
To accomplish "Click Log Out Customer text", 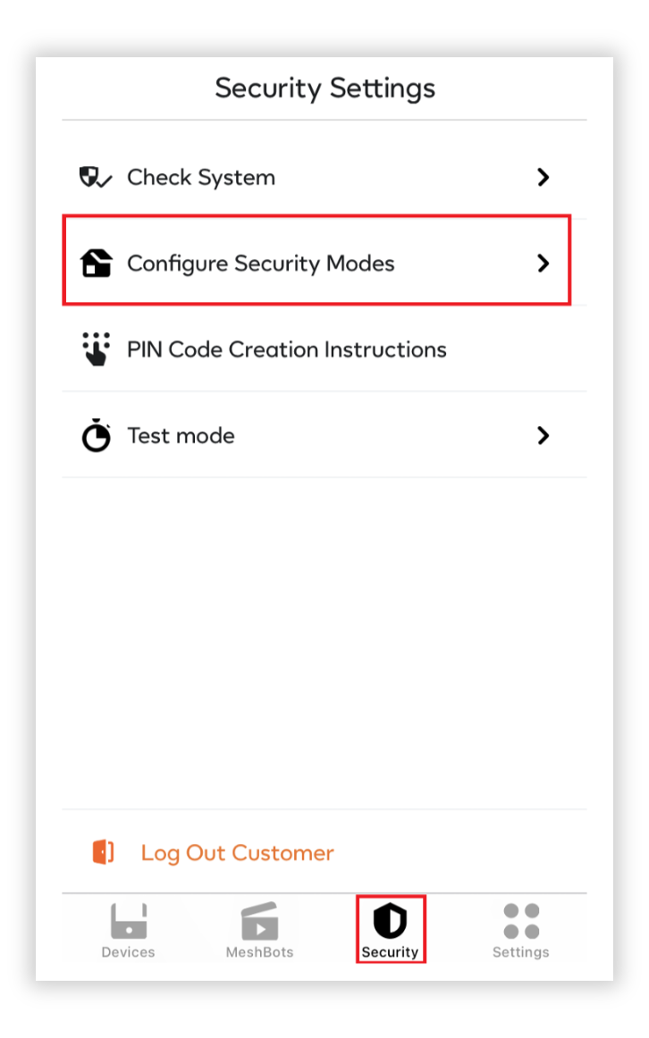I will pyautogui.click(x=237, y=852).
